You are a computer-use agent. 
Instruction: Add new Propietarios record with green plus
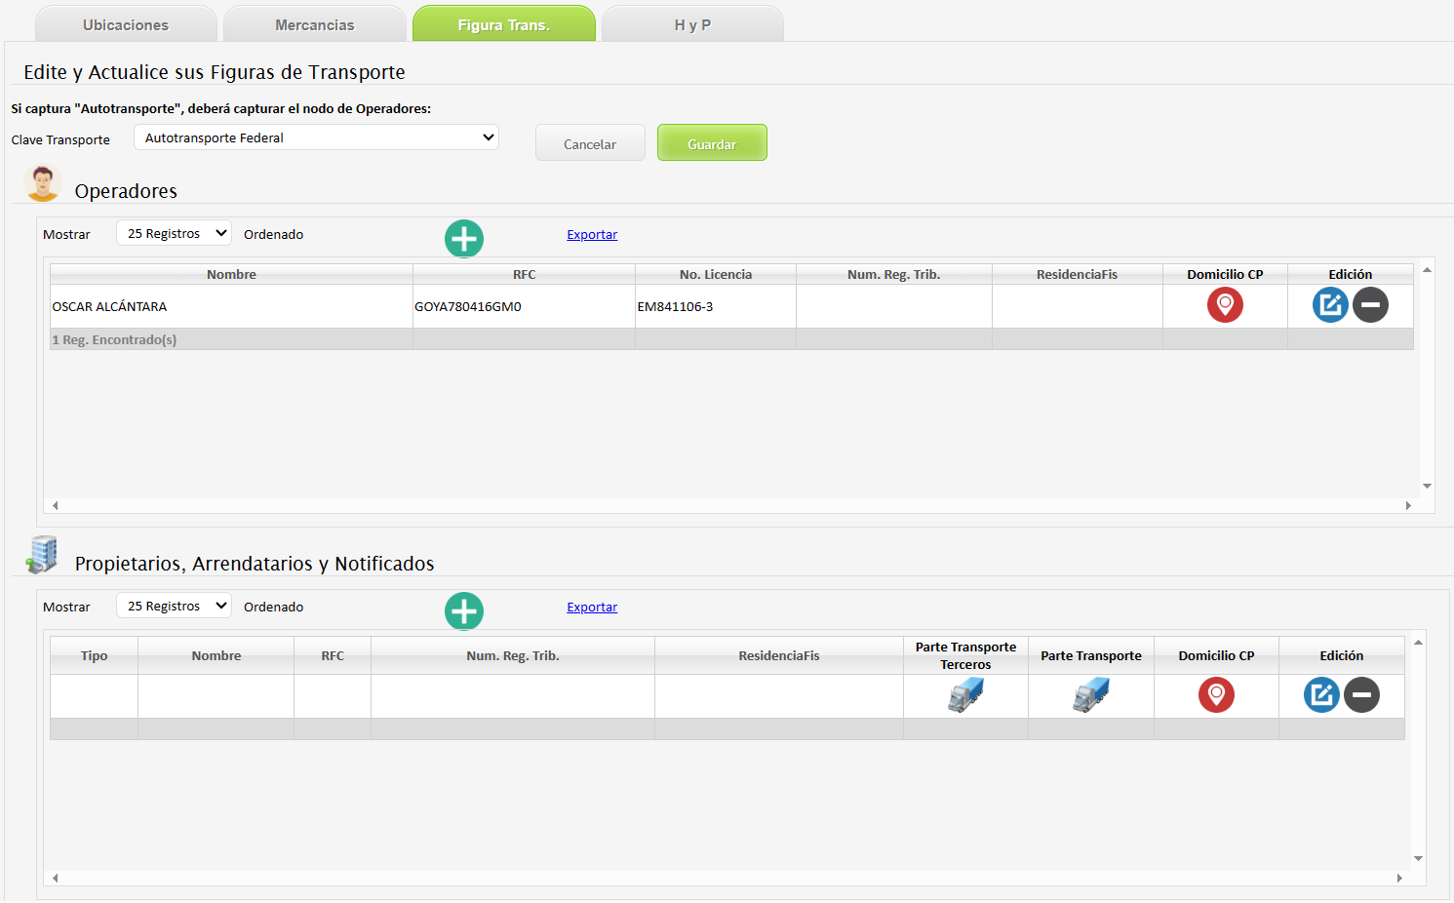tap(464, 610)
